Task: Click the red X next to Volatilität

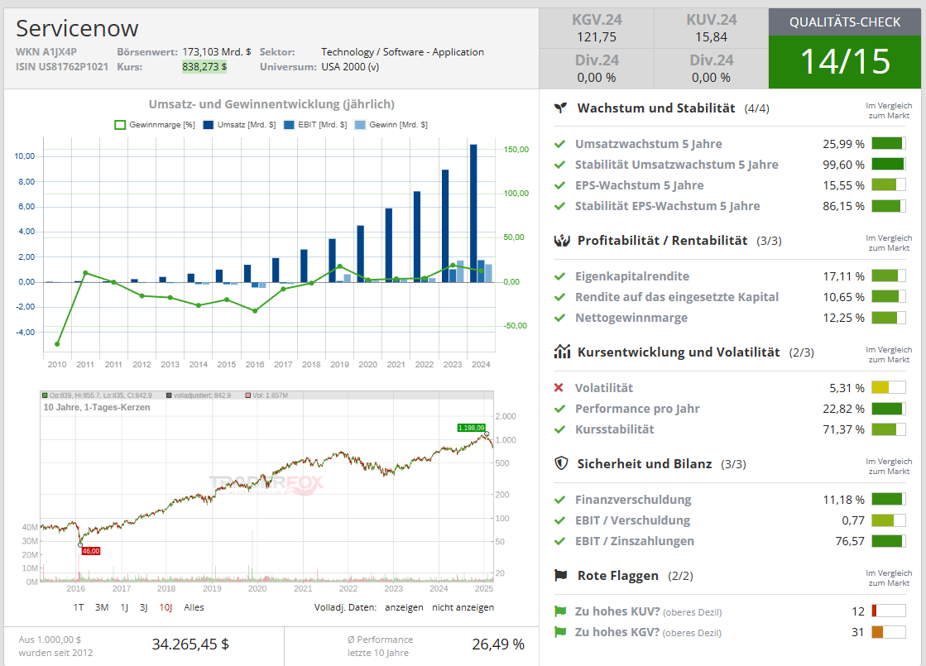Action: tap(559, 388)
